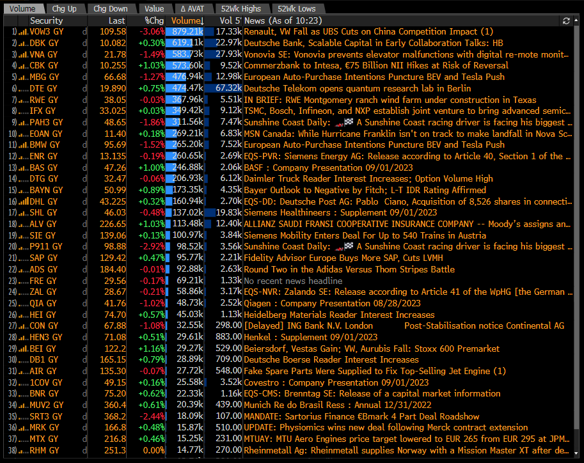Switch to the Value tab
Screen dimensions: 584x463
[x=154, y=8]
